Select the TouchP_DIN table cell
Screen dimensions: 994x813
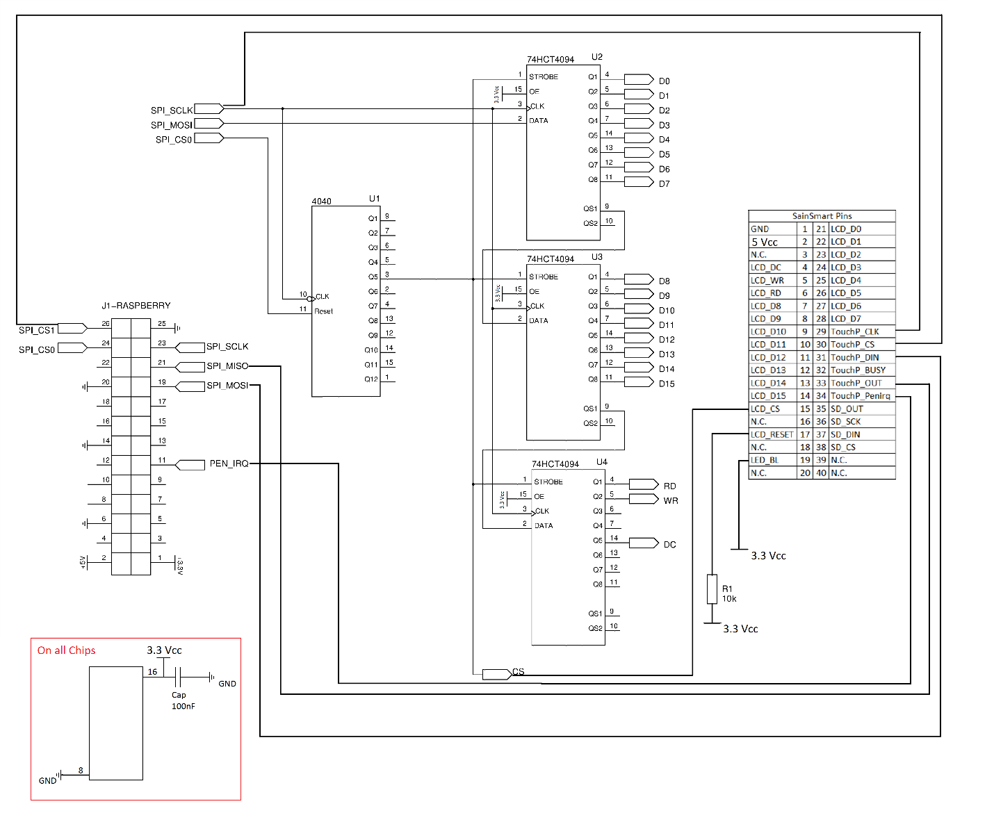(x=862, y=358)
